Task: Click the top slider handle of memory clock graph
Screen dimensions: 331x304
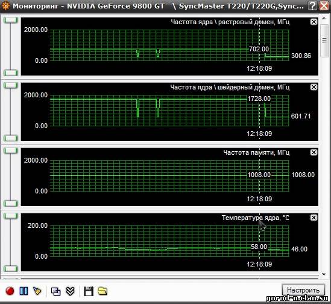Action: tap(11, 150)
